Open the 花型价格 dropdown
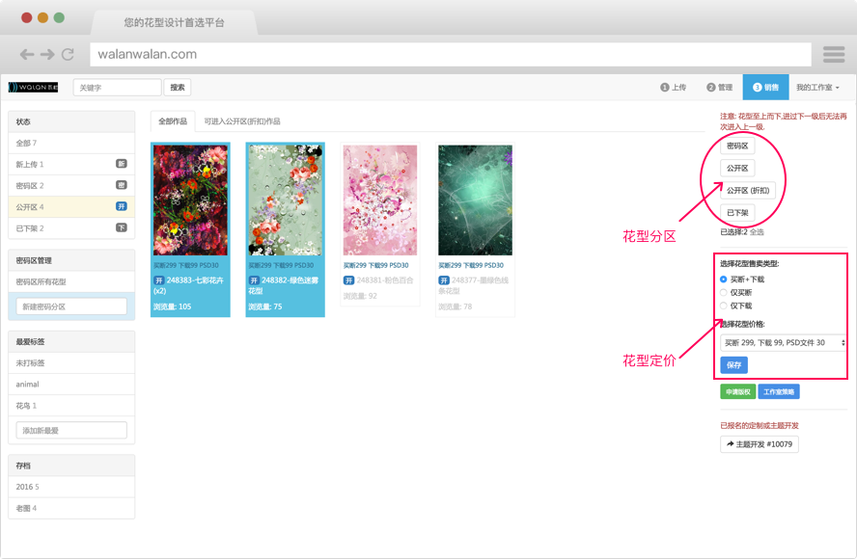Screen dimensions: 857x559 783,342
